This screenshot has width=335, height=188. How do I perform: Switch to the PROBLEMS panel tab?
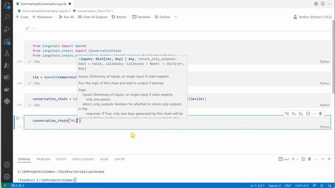pyautogui.click(x=43, y=159)
